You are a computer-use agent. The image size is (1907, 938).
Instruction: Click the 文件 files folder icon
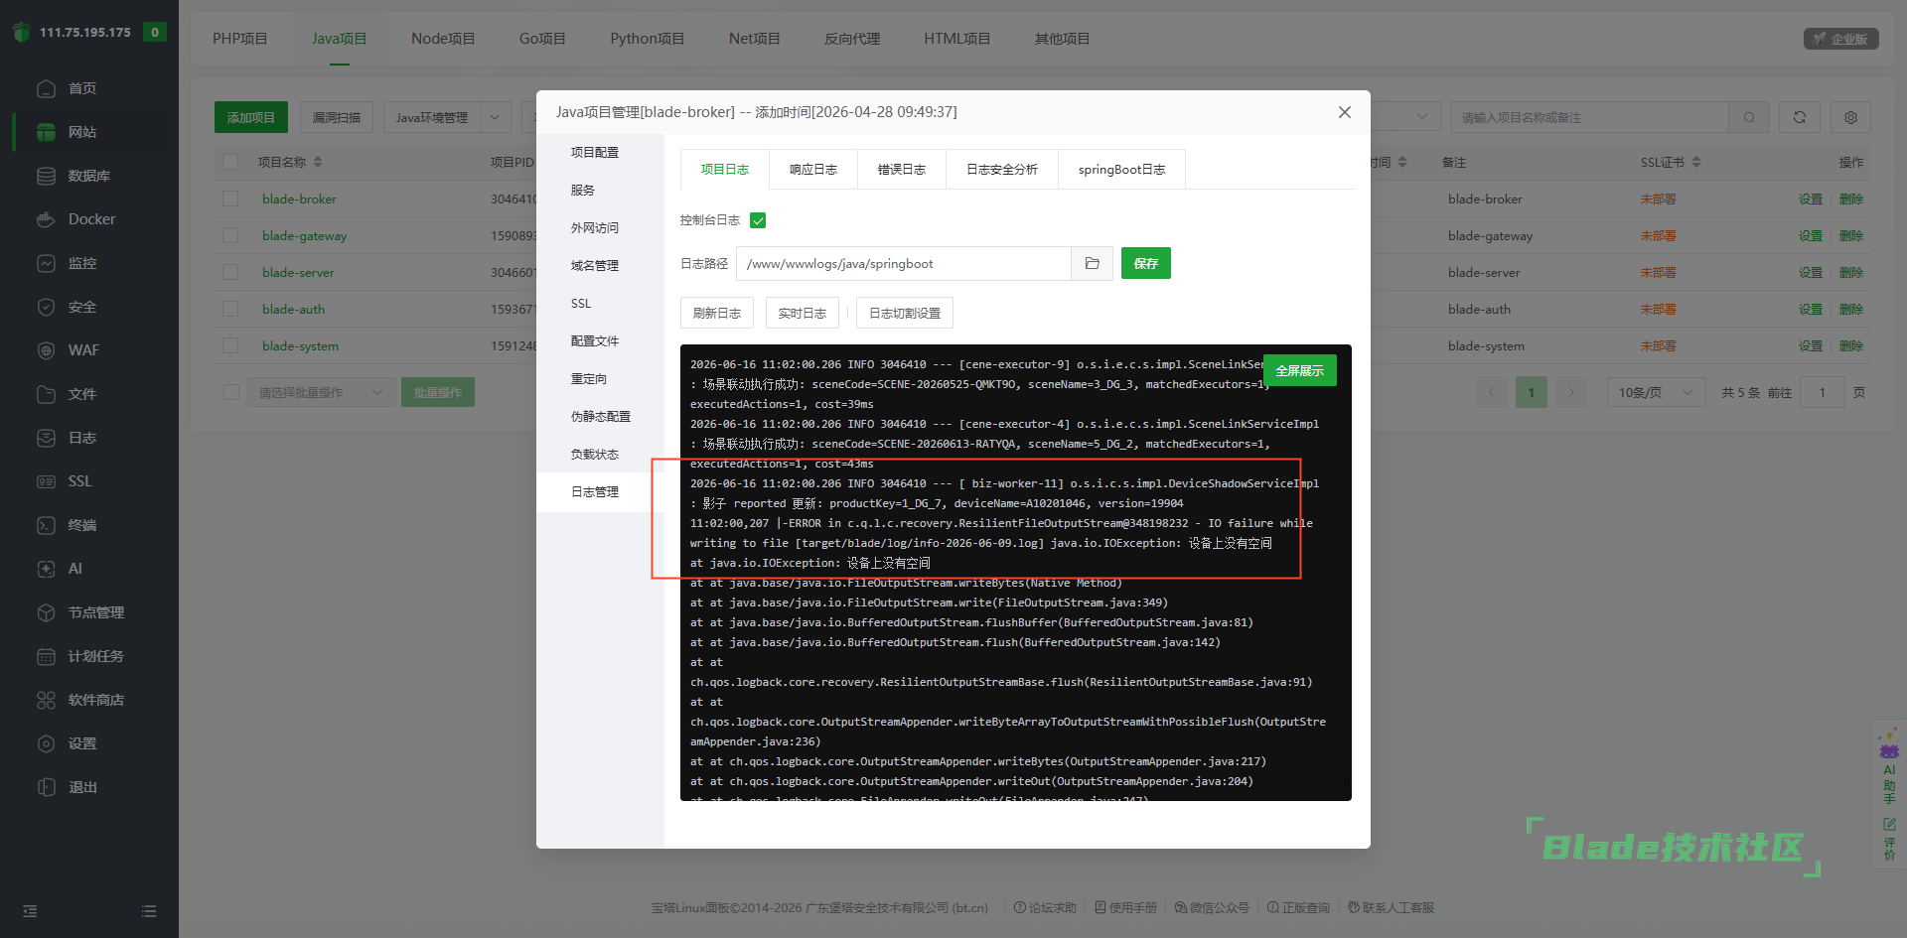[46, 394]
